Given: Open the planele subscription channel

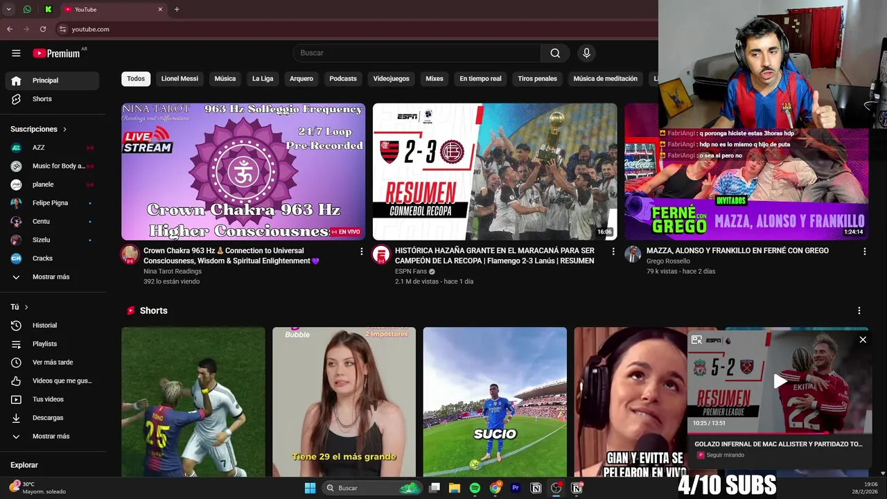Looking at the screenshot, I should point(52,184).
